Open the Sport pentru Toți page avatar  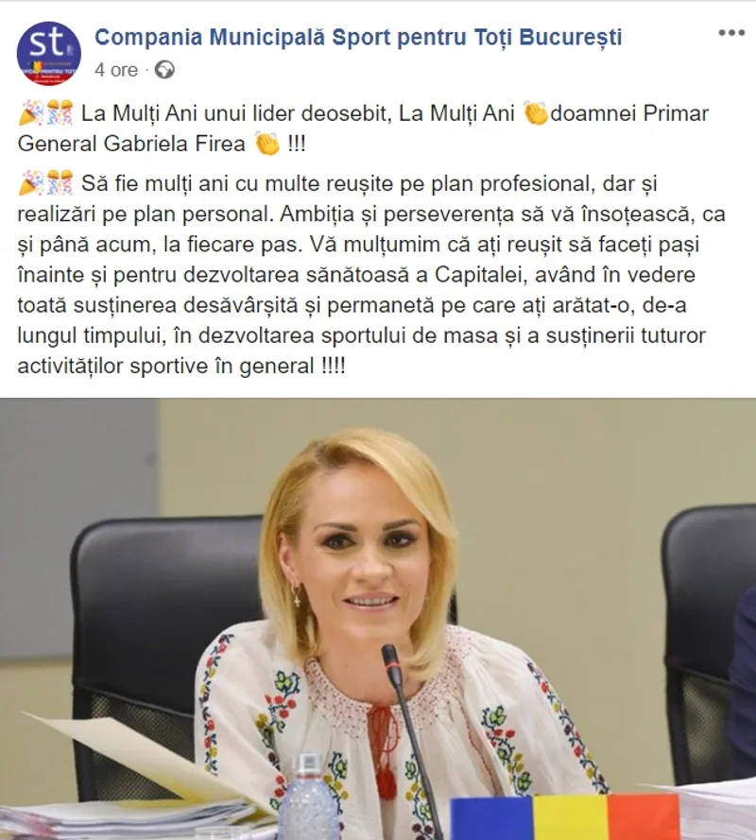click(x=49, y=53)
